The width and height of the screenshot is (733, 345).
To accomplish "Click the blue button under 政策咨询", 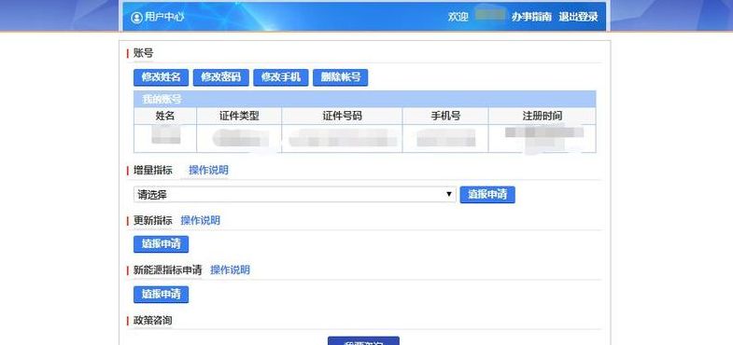I will [363, 340].
